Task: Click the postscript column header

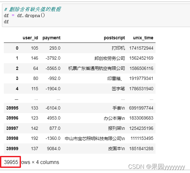Action: (x=114, y=38)
